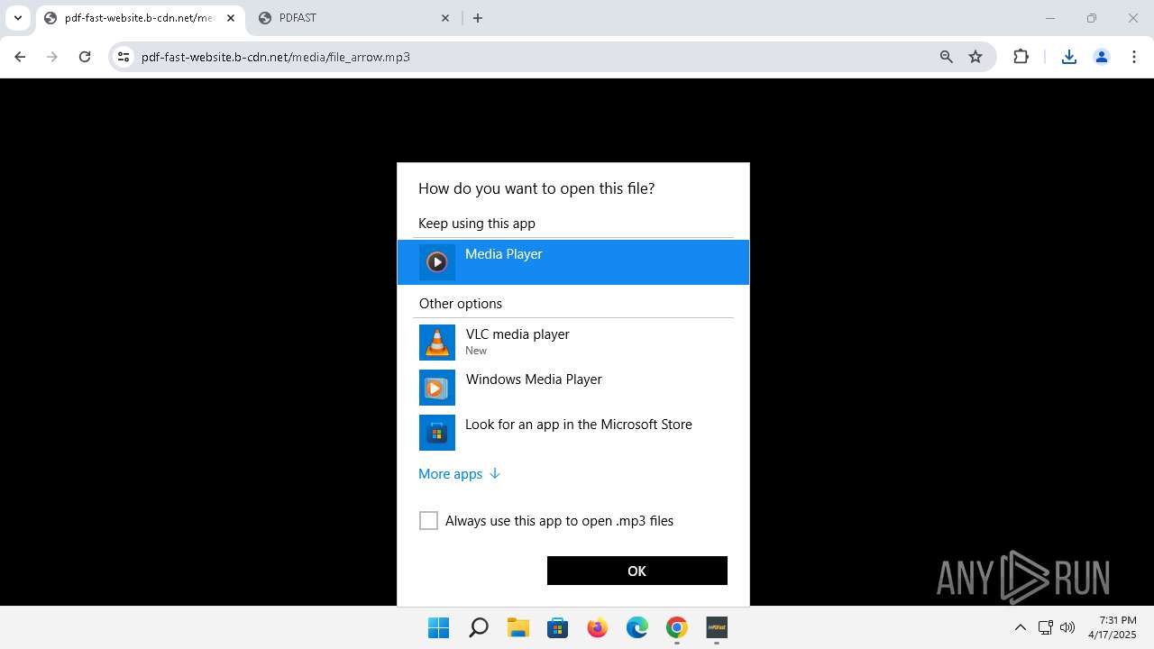Viewport: 1154px width, 649px height.
Task: Go forward to the next page
Action: (52, 57)
